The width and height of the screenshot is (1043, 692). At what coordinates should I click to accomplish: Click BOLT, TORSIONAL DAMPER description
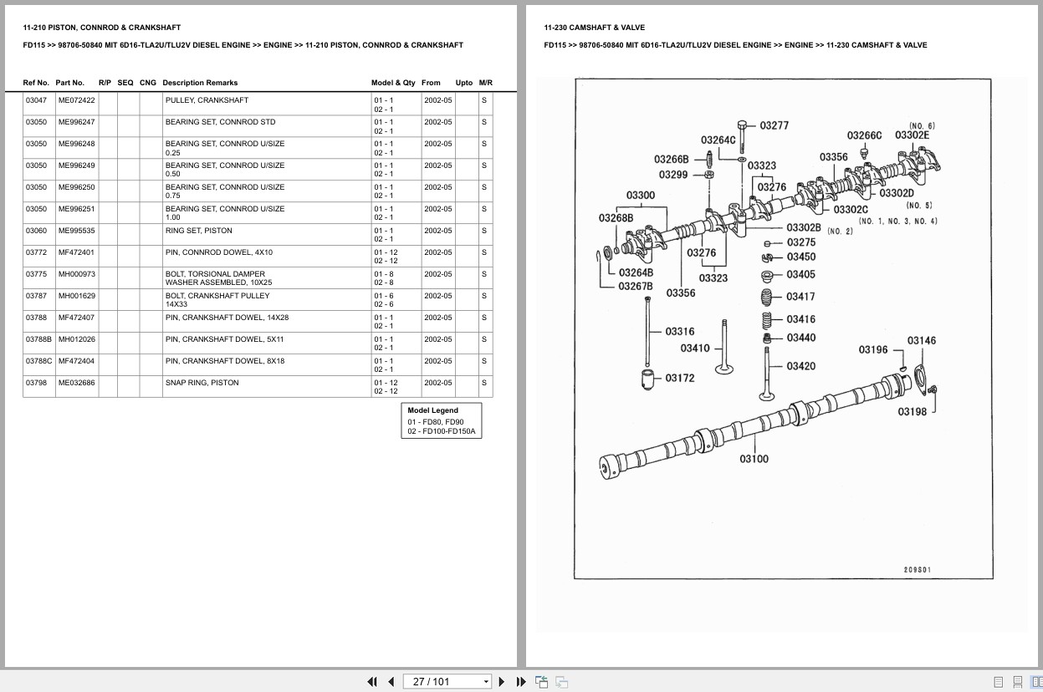(x=215, y=274)
